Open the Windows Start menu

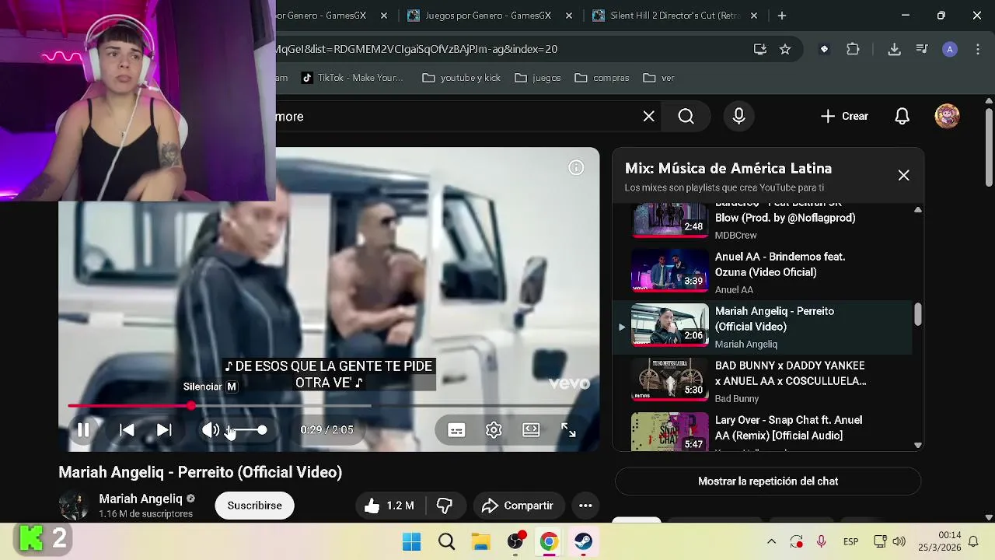412,541
